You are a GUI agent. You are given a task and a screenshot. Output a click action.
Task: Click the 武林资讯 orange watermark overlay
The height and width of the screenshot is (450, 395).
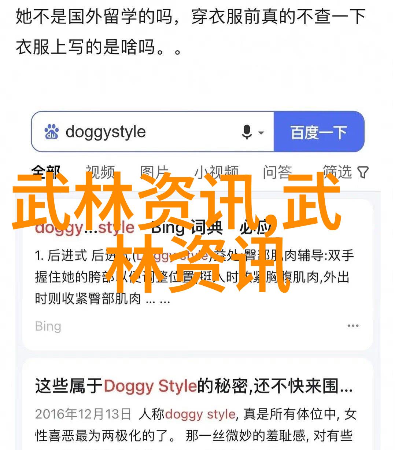click(176, 233)
